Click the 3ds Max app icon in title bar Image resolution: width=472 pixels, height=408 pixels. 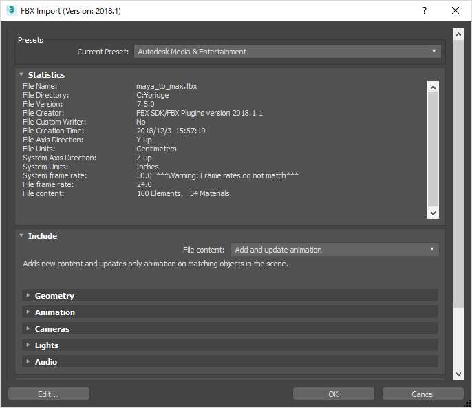point(11,10)
